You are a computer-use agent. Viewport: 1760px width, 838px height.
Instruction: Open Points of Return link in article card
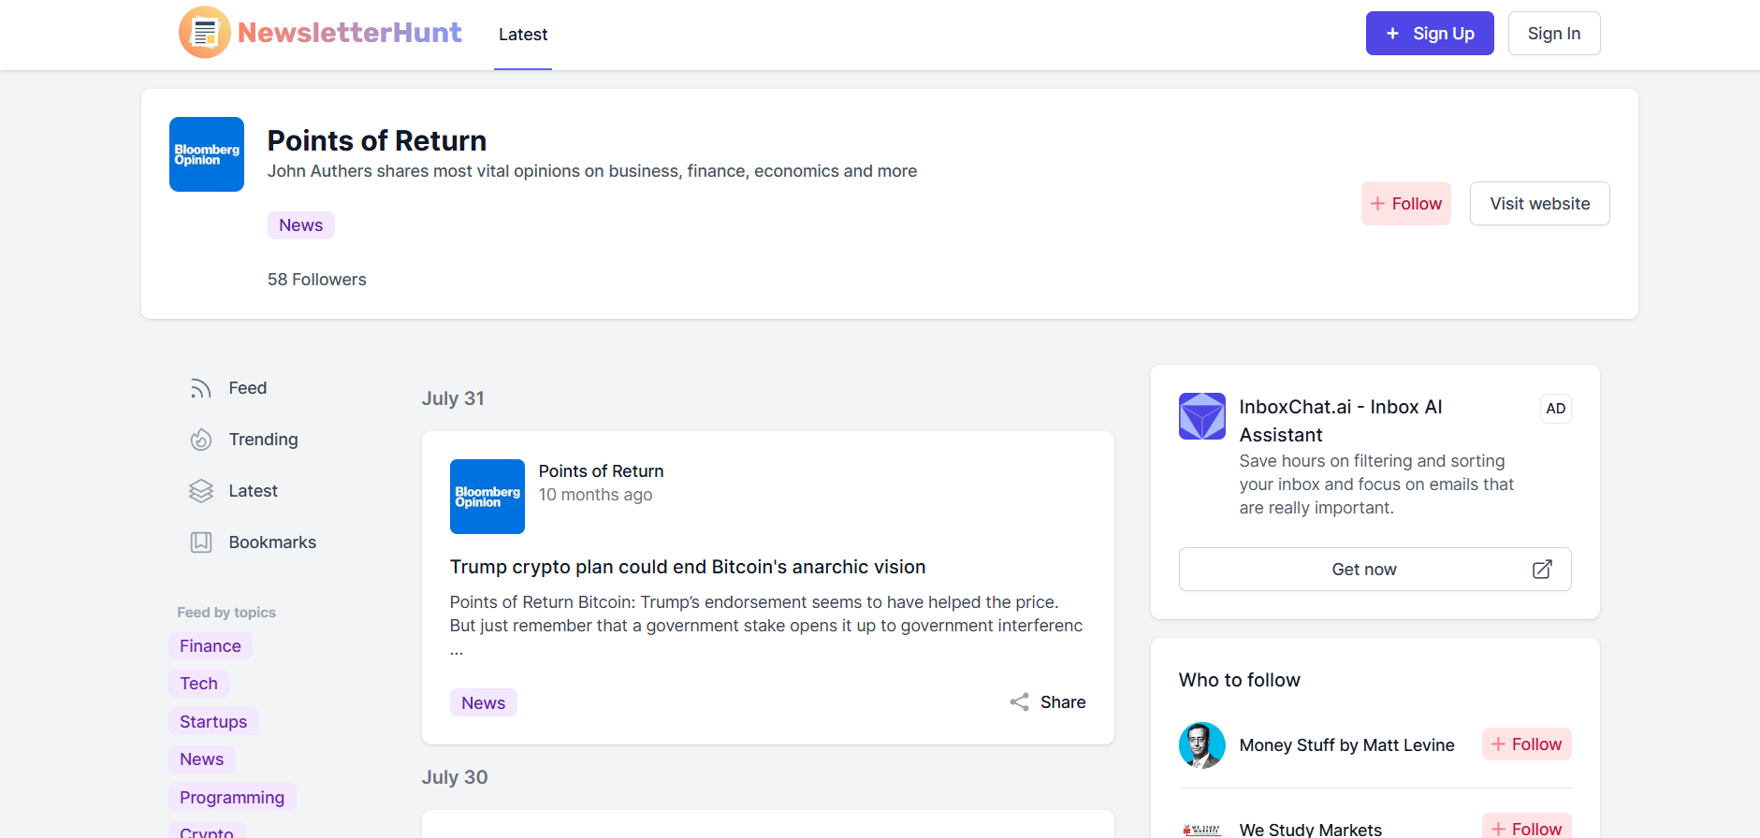click(x=602, y=471)
